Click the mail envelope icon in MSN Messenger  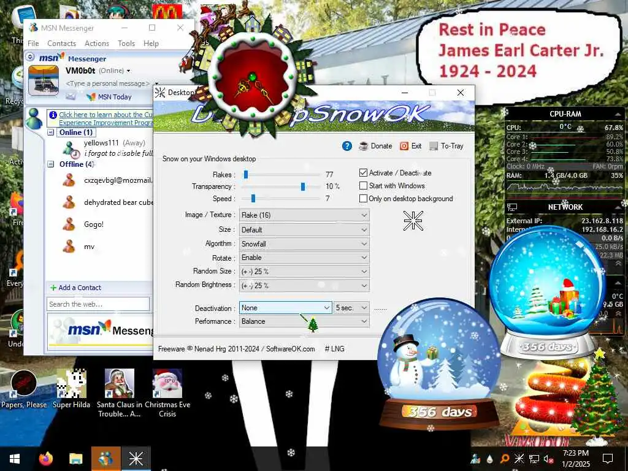71,96
